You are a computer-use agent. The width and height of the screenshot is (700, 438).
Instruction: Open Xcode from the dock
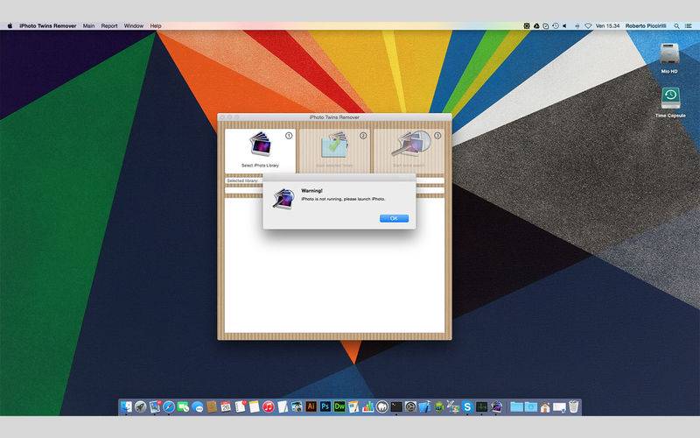point(425,406)
